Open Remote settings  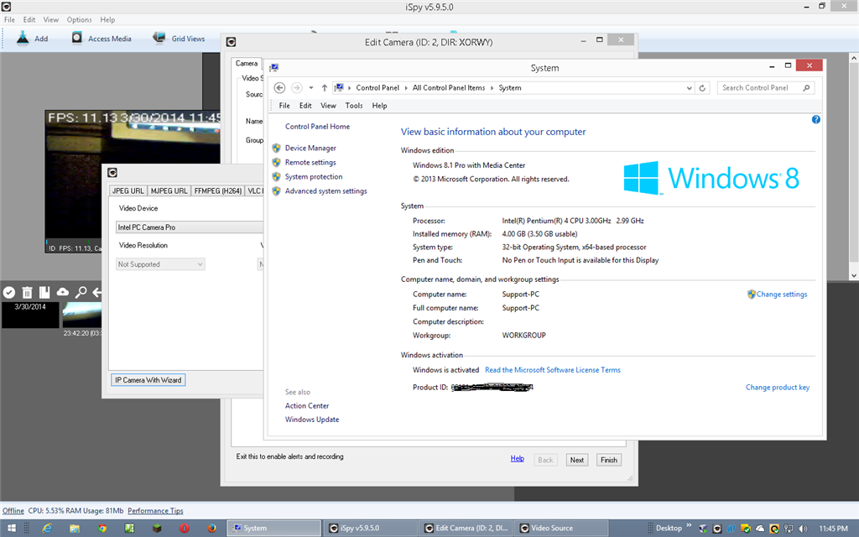310,162
